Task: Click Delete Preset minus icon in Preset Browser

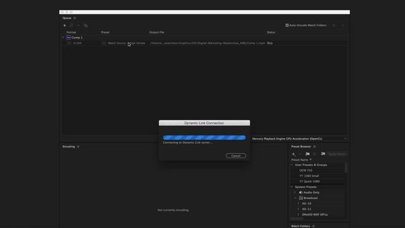Action: click(x=301, y=154)
